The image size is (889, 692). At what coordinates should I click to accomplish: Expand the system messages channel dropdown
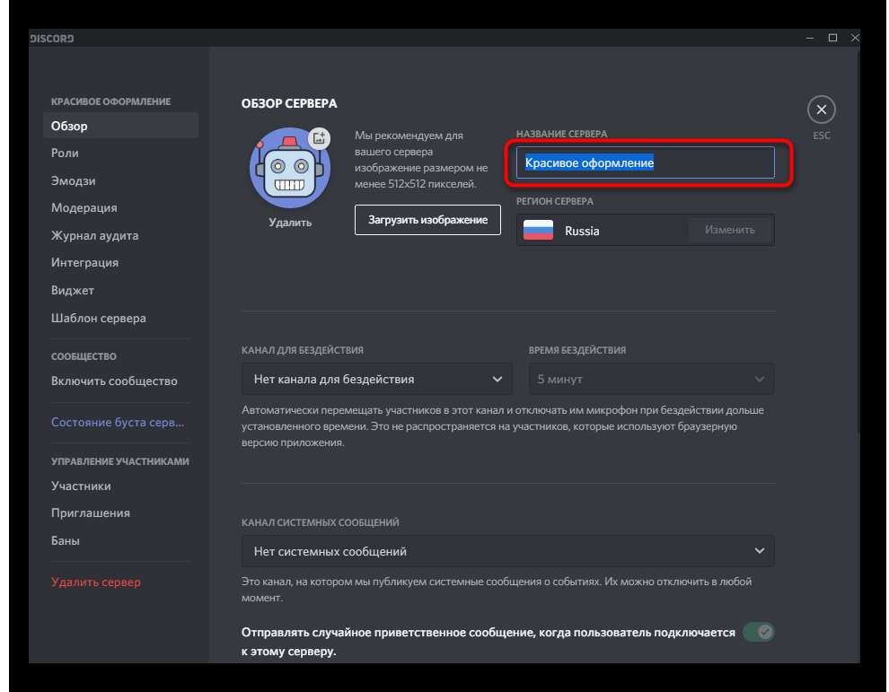507,551
